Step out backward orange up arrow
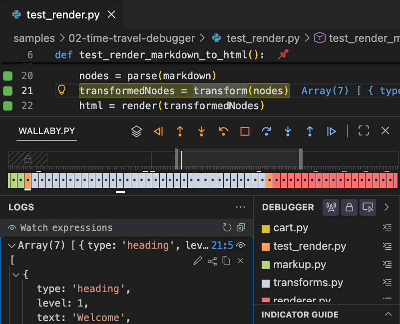Screen dimensions: 400x324 click(180, 132)
